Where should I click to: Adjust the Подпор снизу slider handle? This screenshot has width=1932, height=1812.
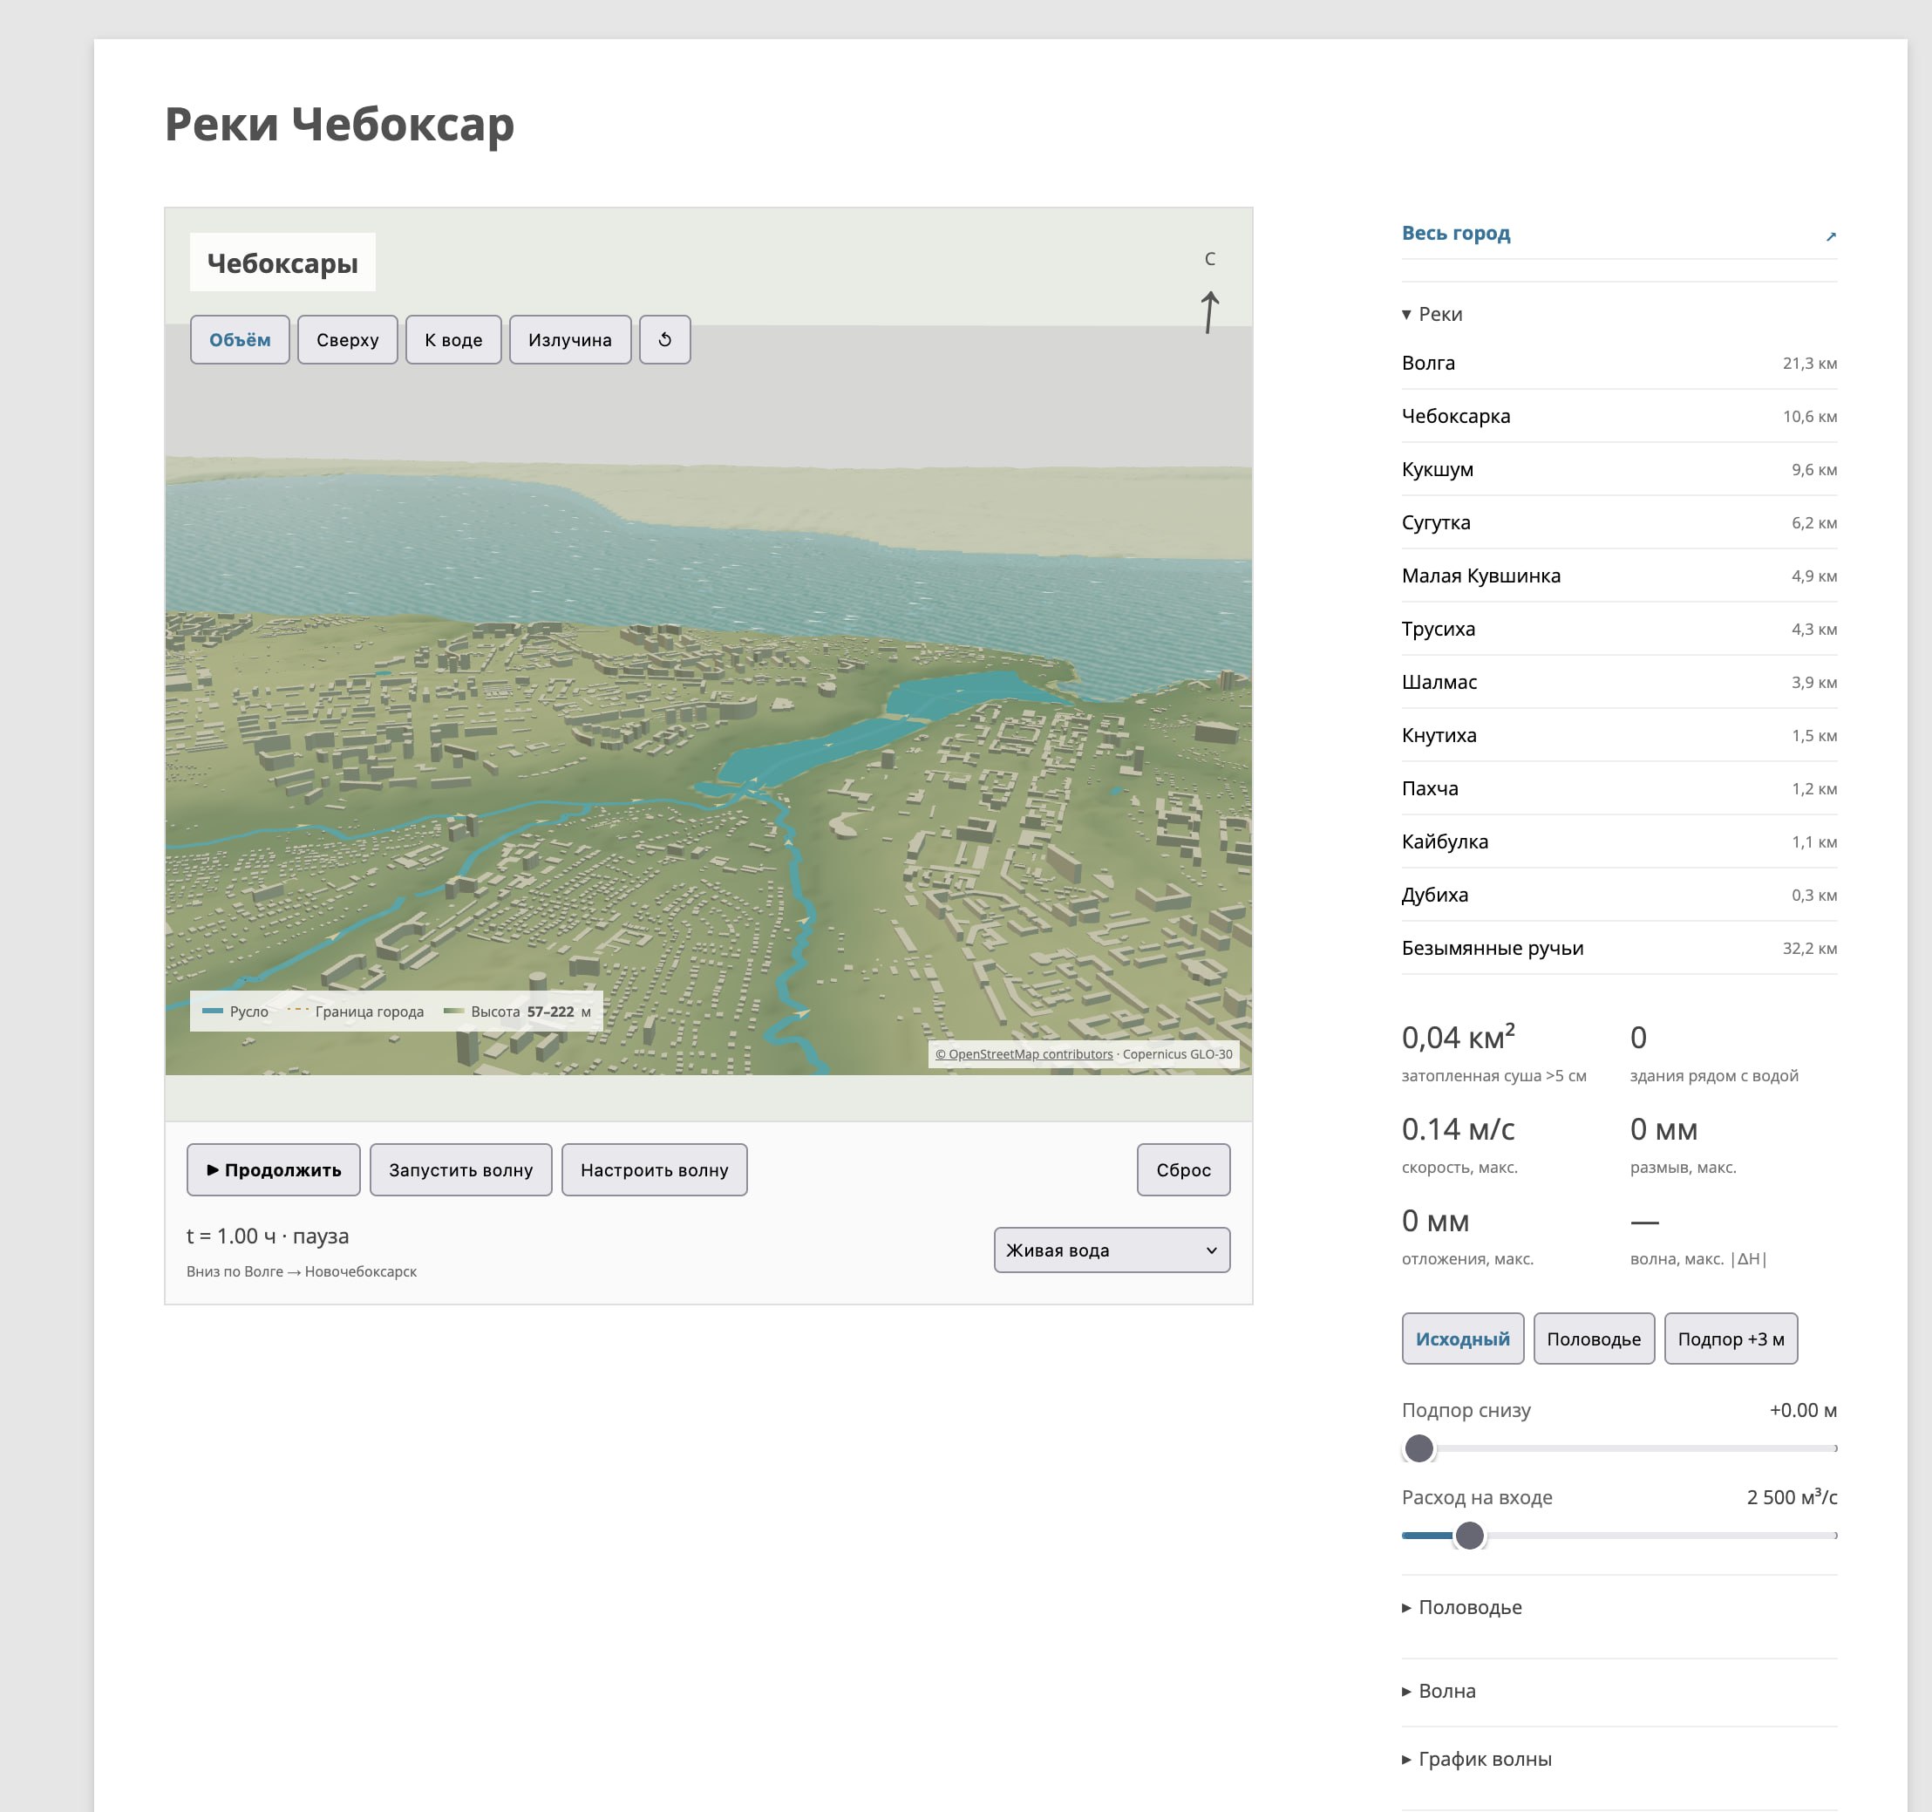1418,1448
